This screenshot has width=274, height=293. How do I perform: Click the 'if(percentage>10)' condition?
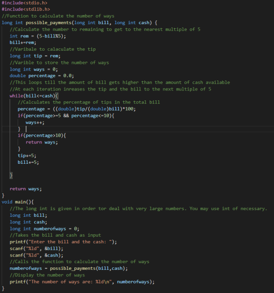click(42, 135)
